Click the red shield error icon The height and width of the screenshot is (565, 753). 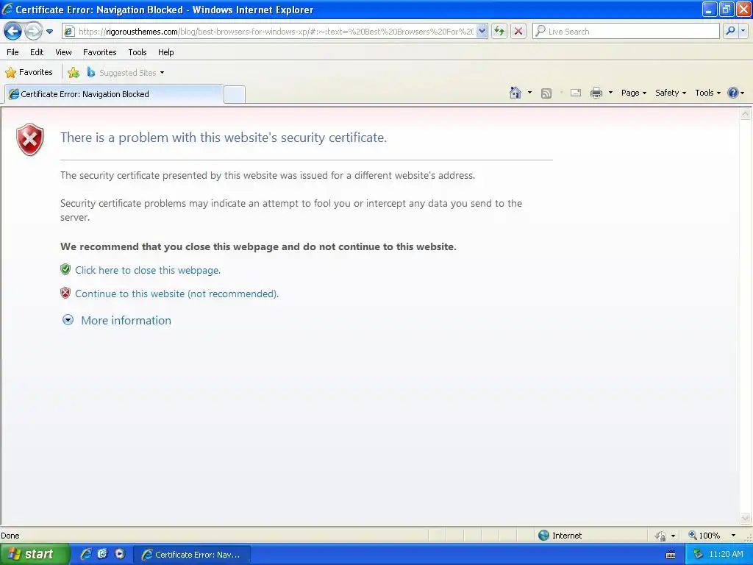coord(30,139)
